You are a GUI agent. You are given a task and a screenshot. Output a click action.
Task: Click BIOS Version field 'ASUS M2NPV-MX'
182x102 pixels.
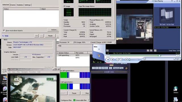(33, 45)
